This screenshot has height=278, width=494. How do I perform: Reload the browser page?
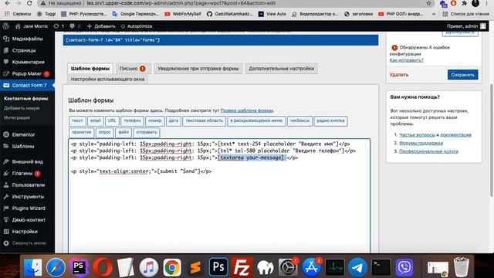coord(29,3)
